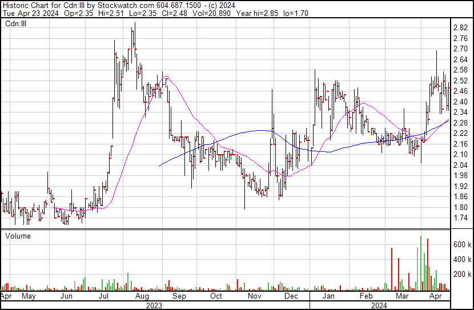Select the 1.74 price axis label
474x310 pixels.
click(460, 218)
